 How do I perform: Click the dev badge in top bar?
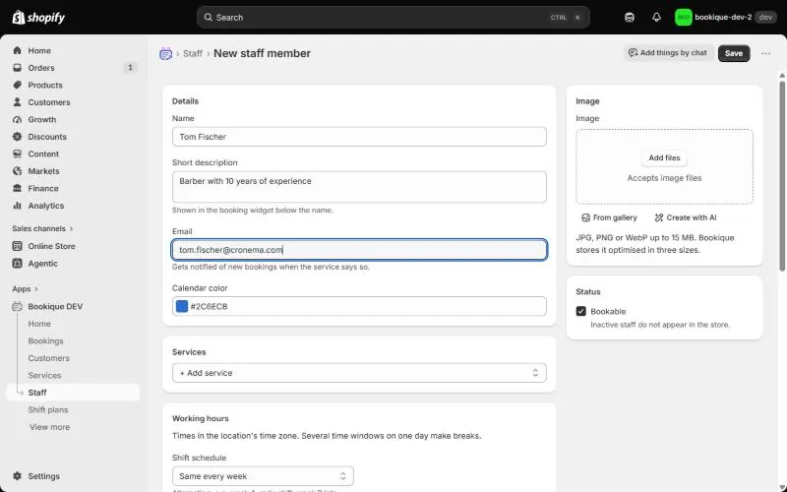pyautogui.click(x=765, y=17)
